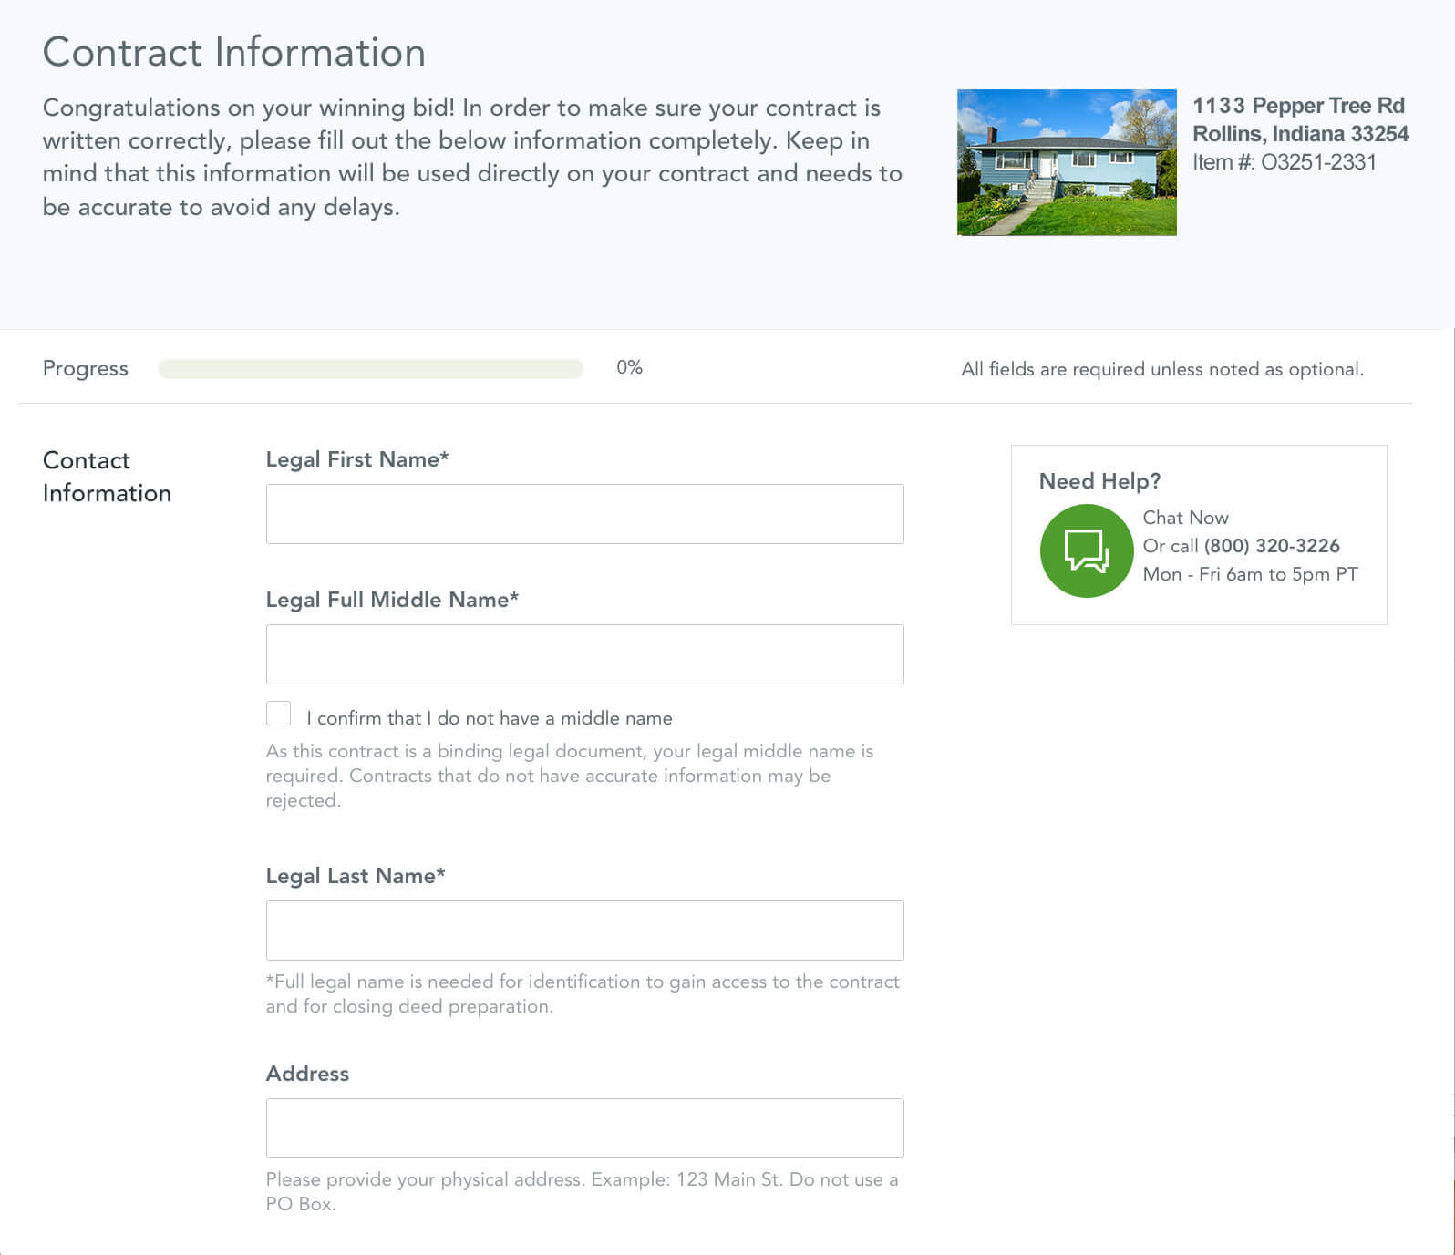The width and height of the screenshot is (1455, 1255).
Task: Select the I confirm no middle name label
Action: 490,718
